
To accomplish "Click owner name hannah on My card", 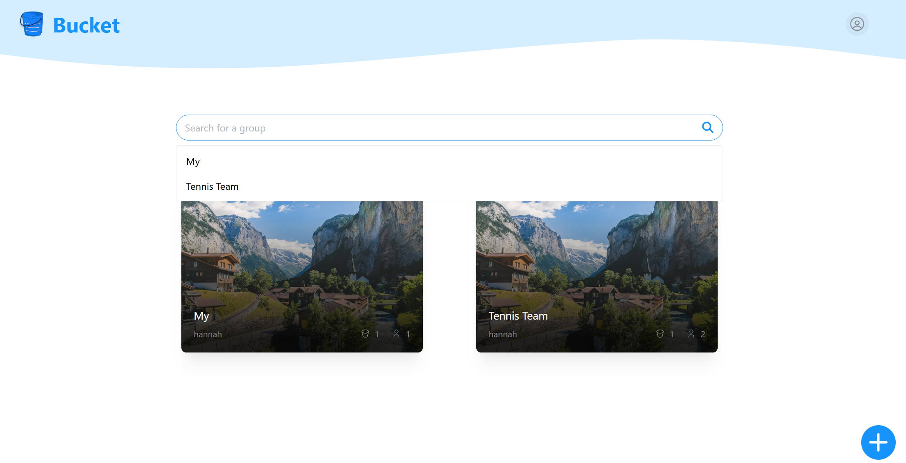I will [x=208, y=334].
